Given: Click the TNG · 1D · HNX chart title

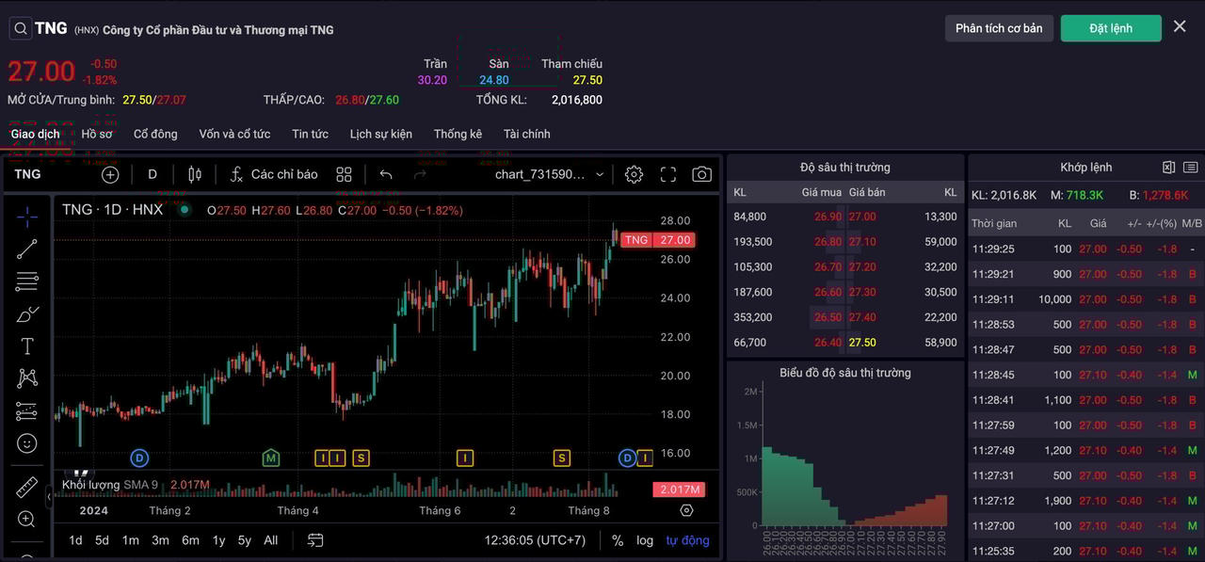Looking at the screenshot, I should [x=112, y=210].
